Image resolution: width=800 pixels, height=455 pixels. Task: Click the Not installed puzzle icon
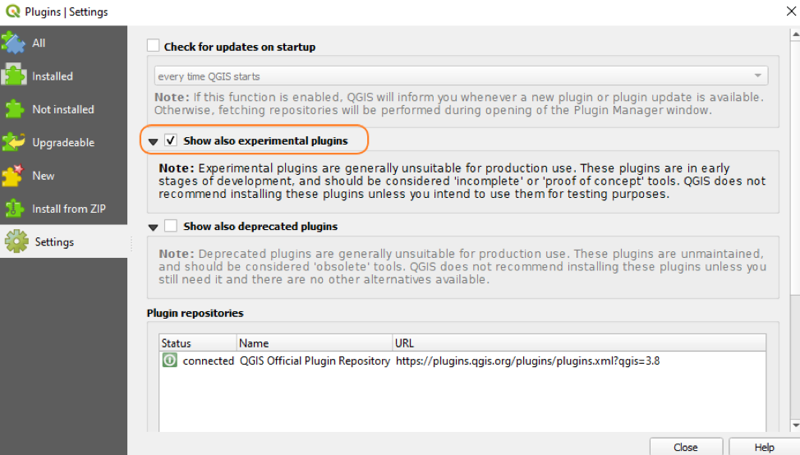click(14, 109)
